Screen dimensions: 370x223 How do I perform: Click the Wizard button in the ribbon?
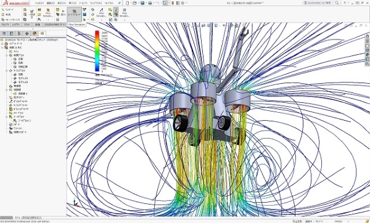pyautogui.click(x=8, y=10)
